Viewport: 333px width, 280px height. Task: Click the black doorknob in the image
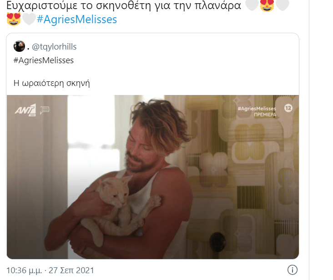click(x=217, y=242)
